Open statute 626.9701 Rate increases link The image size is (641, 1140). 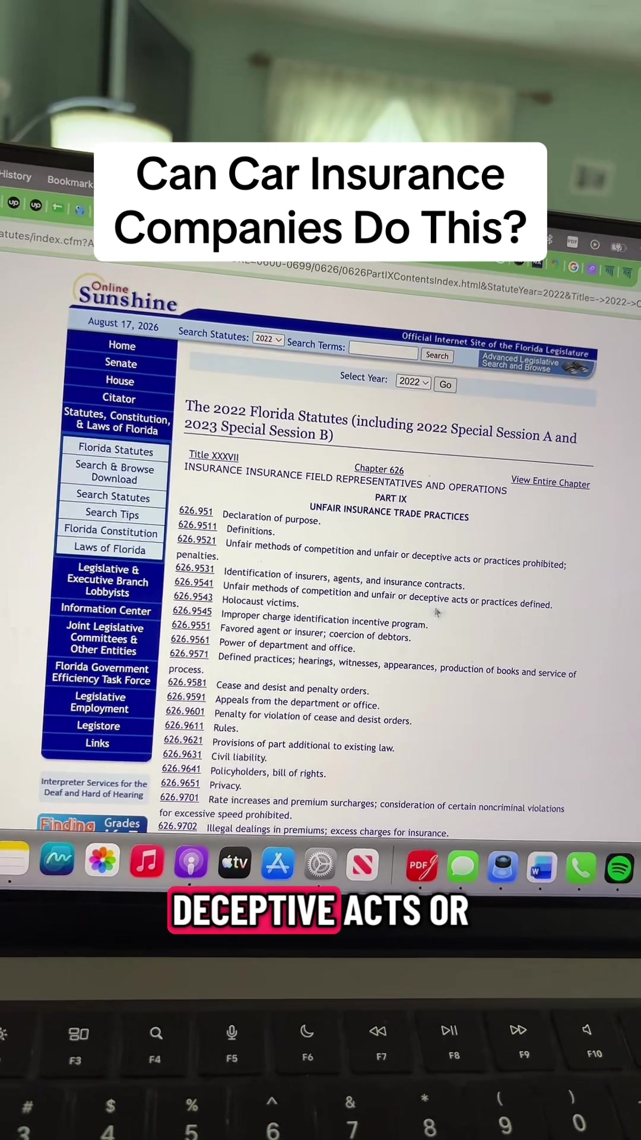point(179,797)
